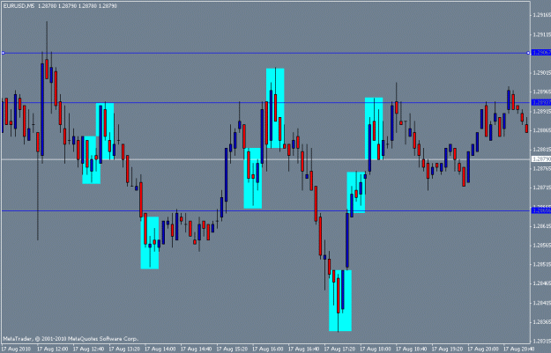Click the 1.29115 price axis value
Screen dimensions: 551x353
tap(541, 34)
